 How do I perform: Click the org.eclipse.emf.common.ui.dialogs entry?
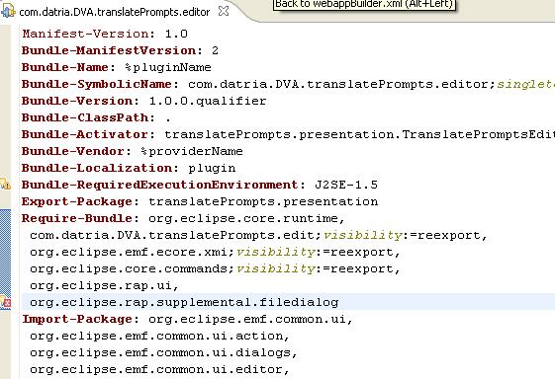pos(160,352)
